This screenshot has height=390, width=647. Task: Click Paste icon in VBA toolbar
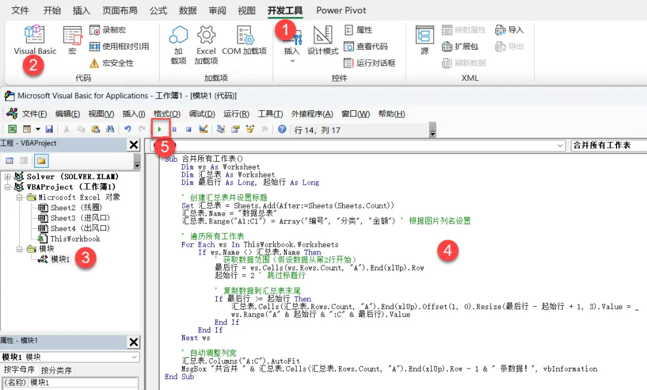(96, 129)
